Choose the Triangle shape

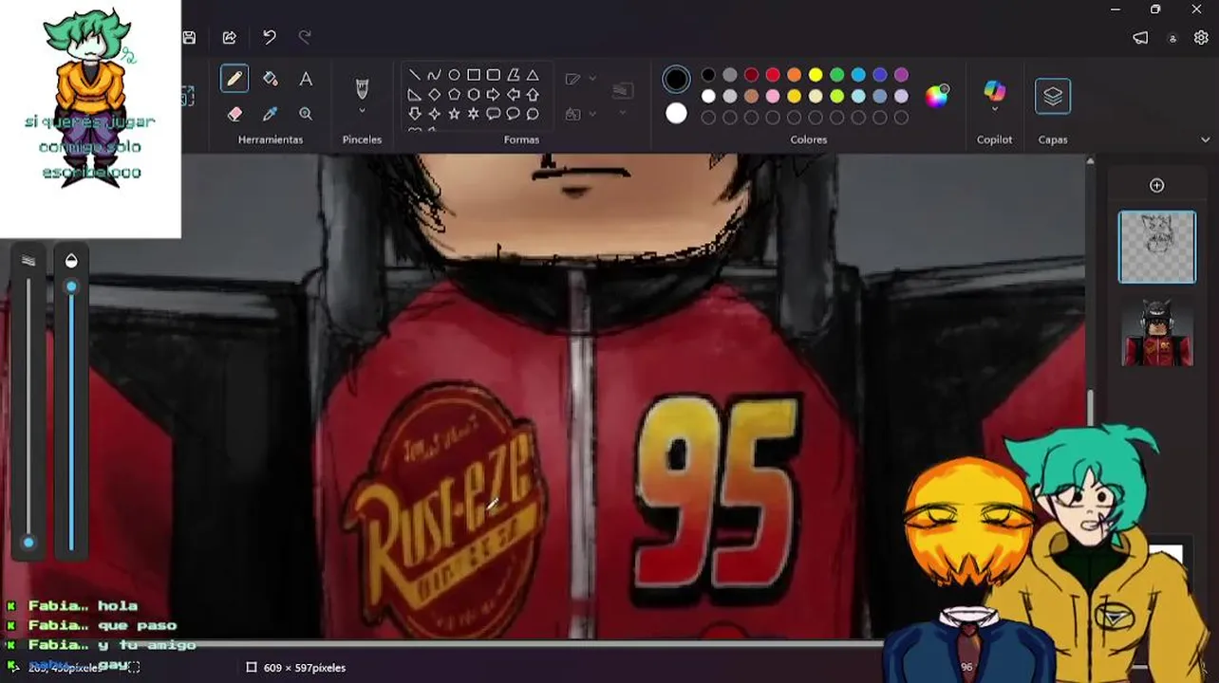point(533,75)
